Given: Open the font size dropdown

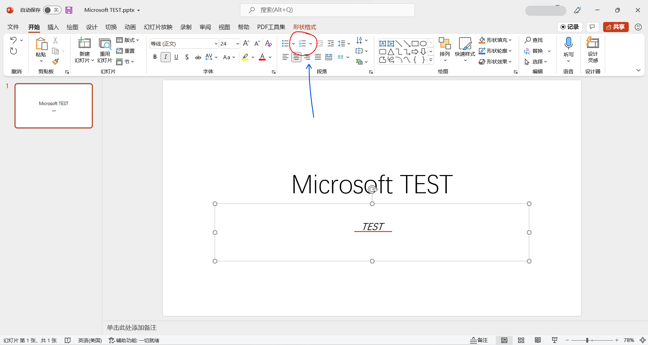Looking at the screenshot, I should point(238,44).
